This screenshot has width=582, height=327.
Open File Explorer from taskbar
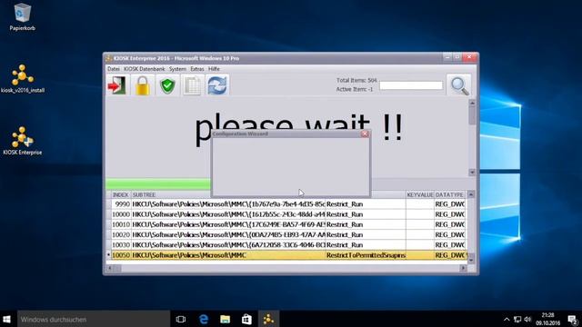click(x=225, y=319)
